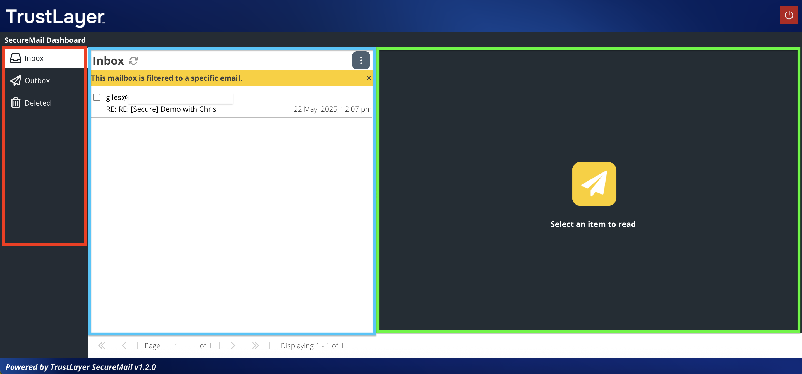Click the yellow paper plane icon
This screenshot has width=802, height=374.
click(594, 184)
